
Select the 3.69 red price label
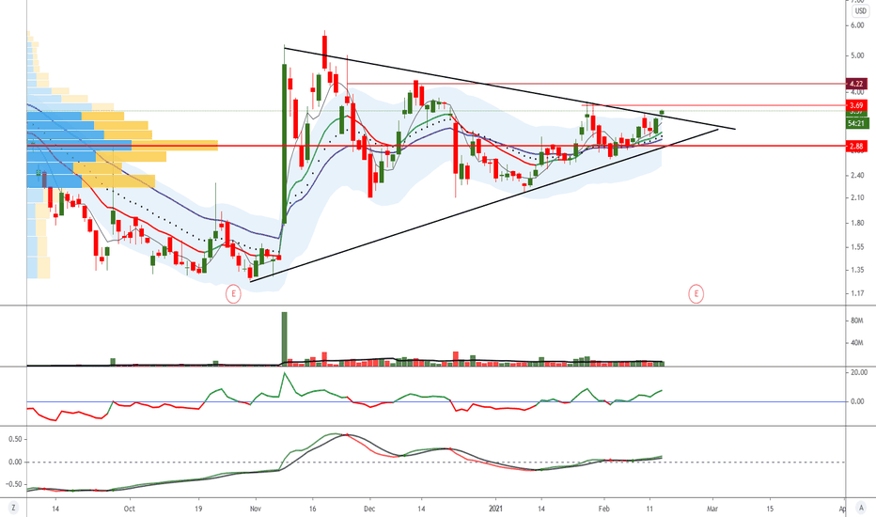tap(856, 105)
